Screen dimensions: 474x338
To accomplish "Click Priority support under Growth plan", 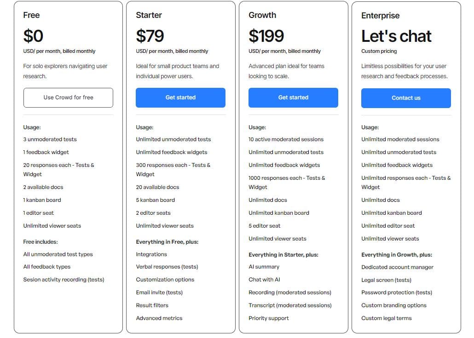I will pos(269,318).
